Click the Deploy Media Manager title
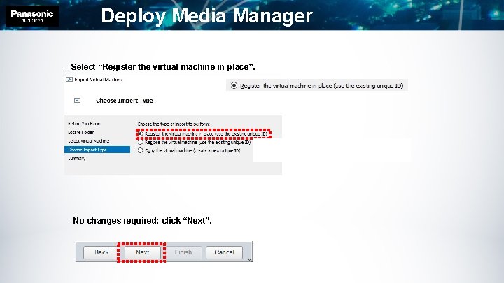504x283 pixels. (x=206, y=16)
